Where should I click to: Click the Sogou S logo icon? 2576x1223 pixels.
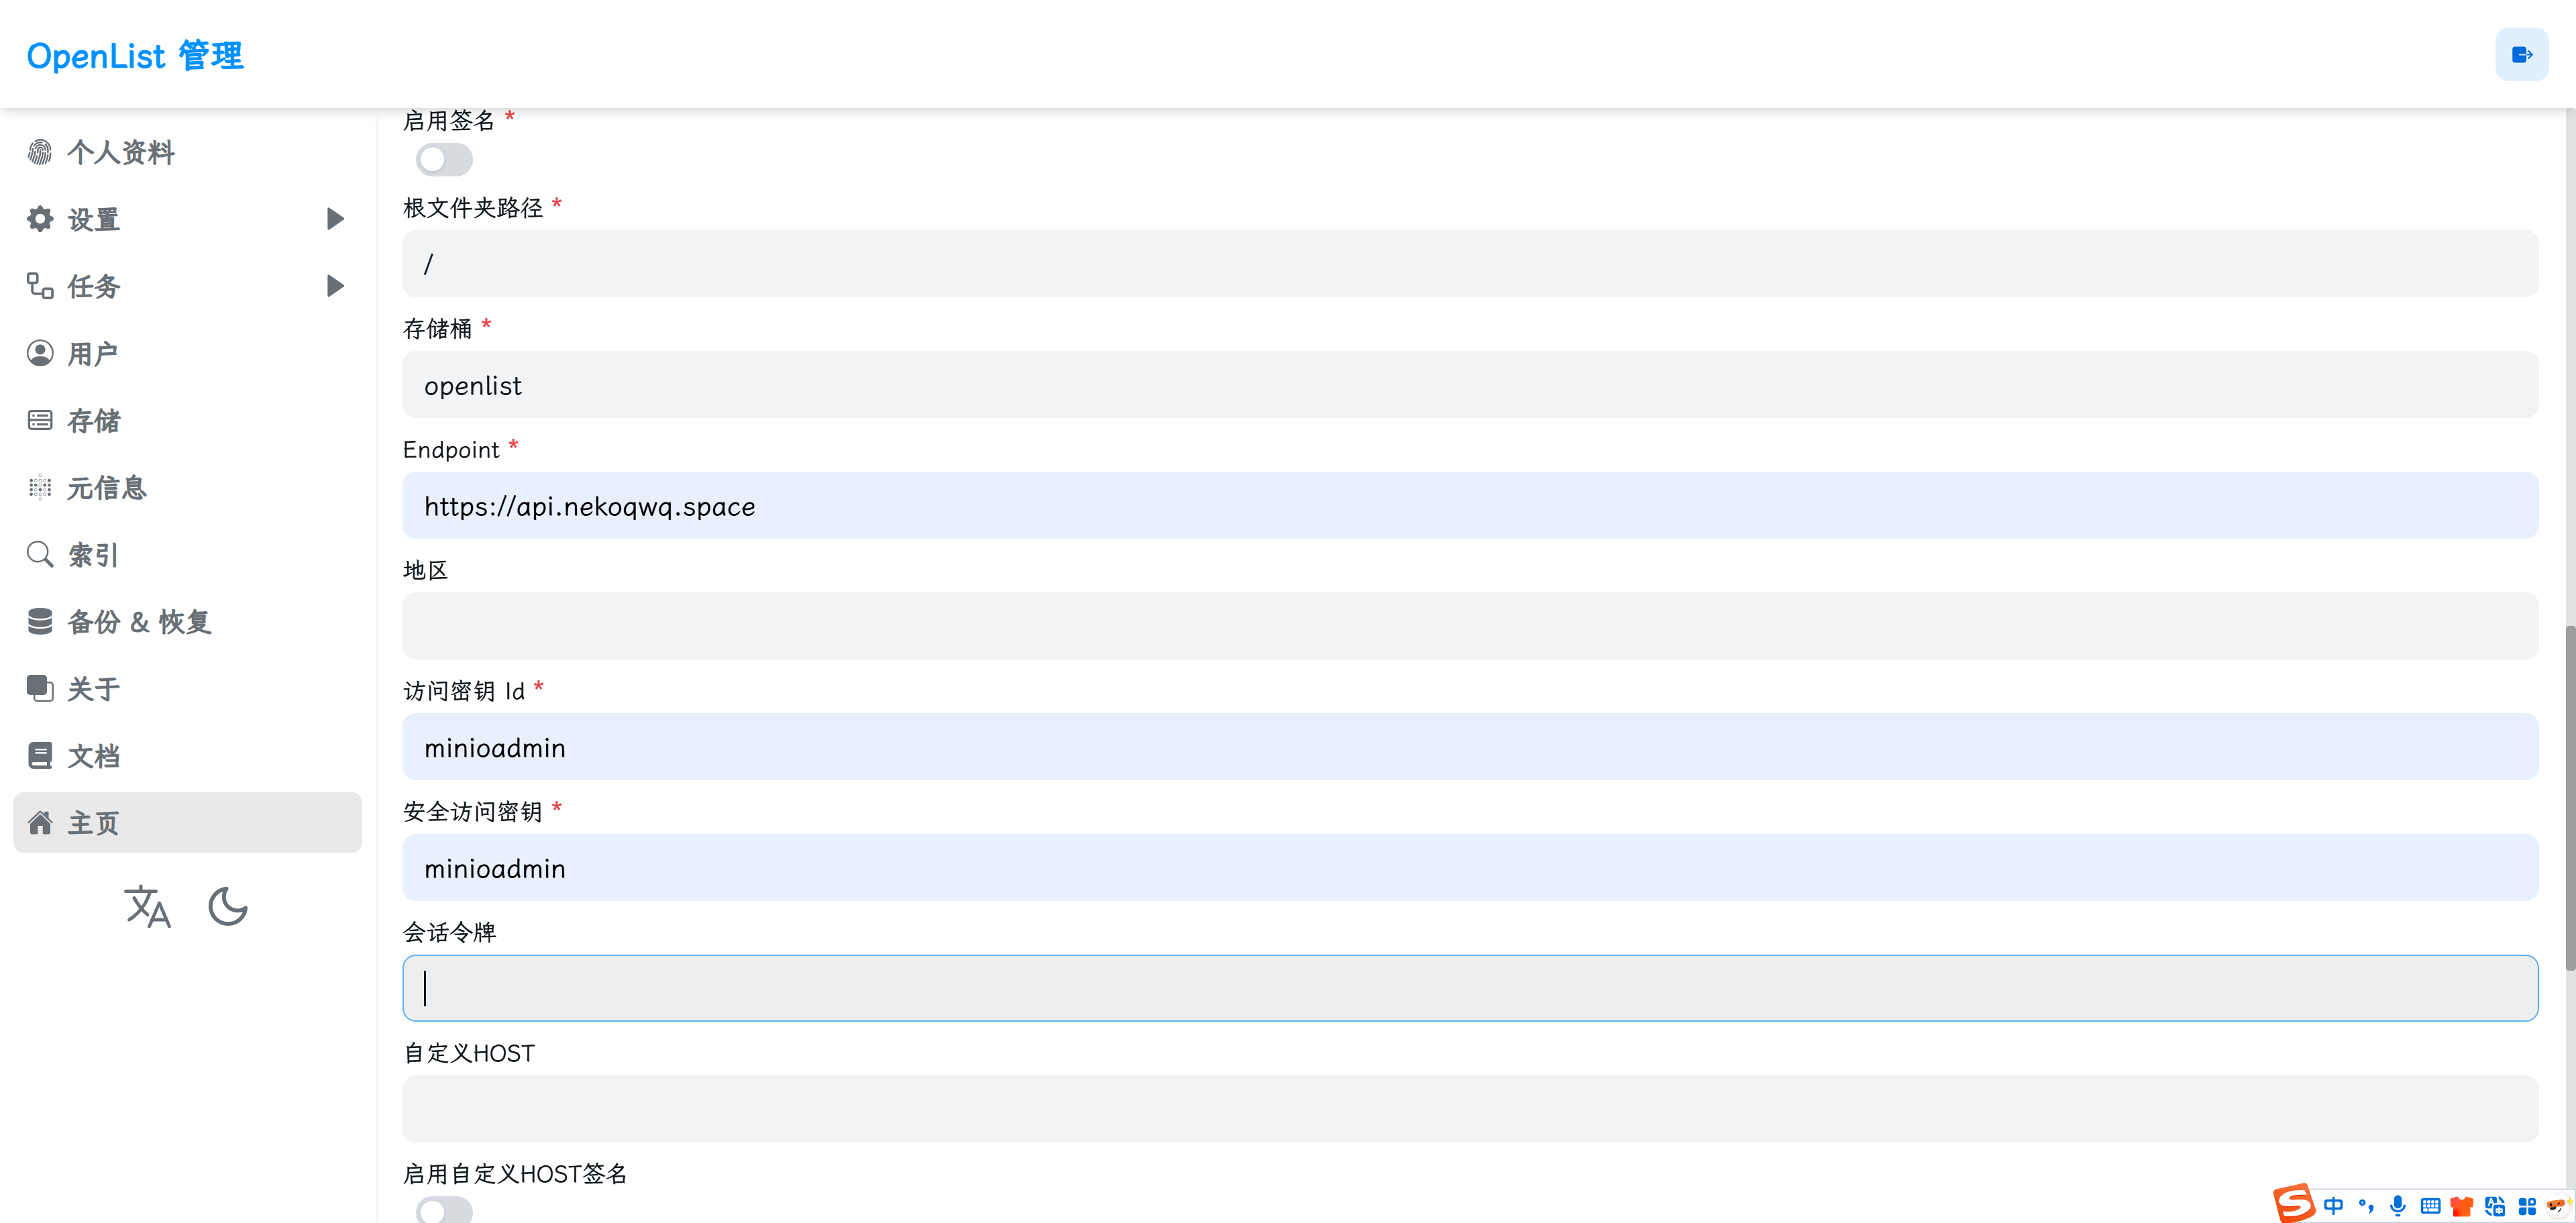coord(2294,1203)
